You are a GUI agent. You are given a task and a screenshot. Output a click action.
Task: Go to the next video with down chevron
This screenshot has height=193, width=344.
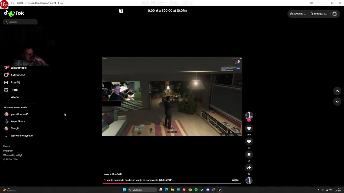337,102
